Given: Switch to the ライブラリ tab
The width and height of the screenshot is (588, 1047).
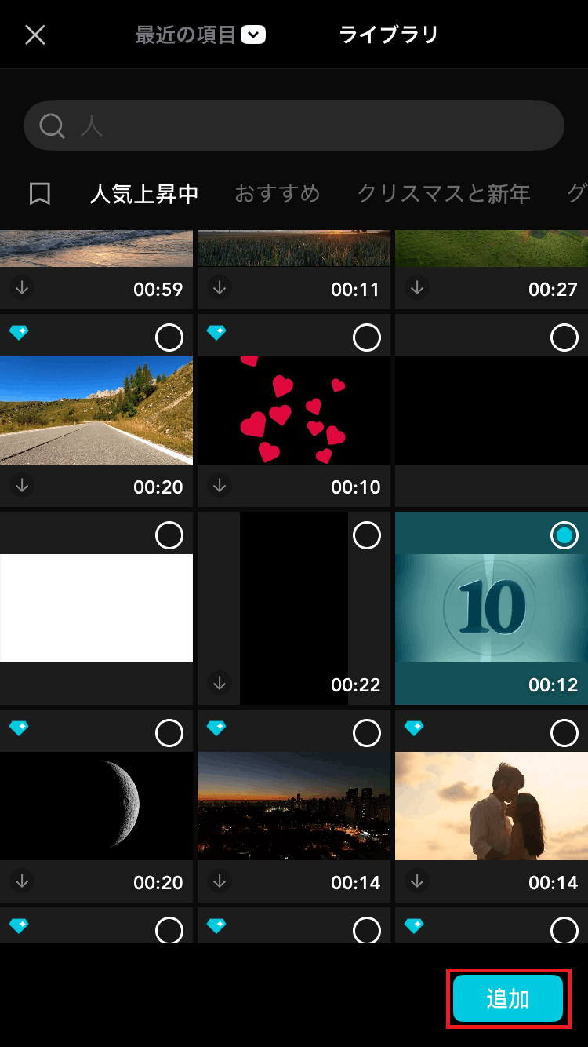Looking at the screenshot, I should tap(389, 35).
